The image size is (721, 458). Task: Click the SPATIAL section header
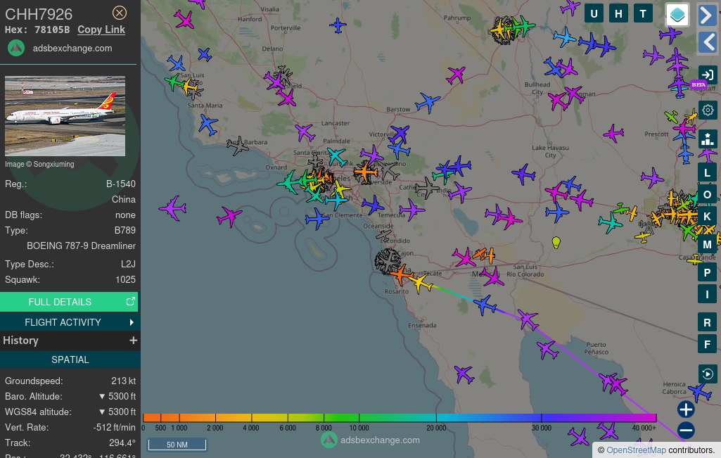coord(70,360)
